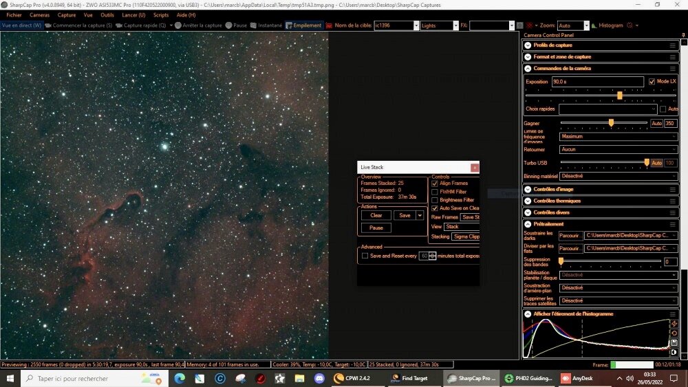The height and width of the screenshot is (387, 688).
Task: Open Binning matériel dropdown
Action: pos(619,176)
